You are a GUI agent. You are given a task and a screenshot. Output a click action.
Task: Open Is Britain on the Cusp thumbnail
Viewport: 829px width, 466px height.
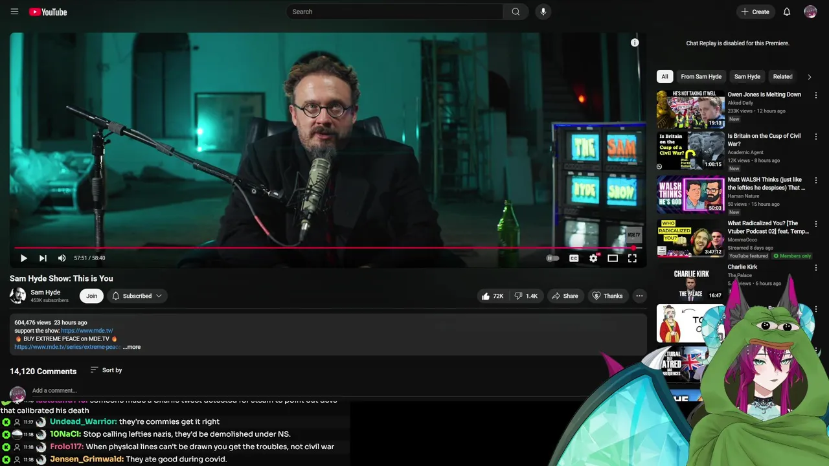coord(690,151)
